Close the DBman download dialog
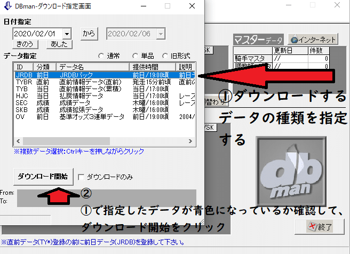350x254 pixels. coord(192,6)
